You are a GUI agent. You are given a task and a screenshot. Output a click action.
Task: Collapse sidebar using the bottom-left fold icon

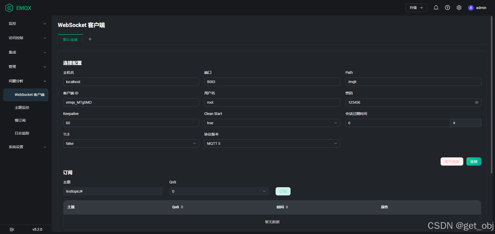(x=12, y=229)
